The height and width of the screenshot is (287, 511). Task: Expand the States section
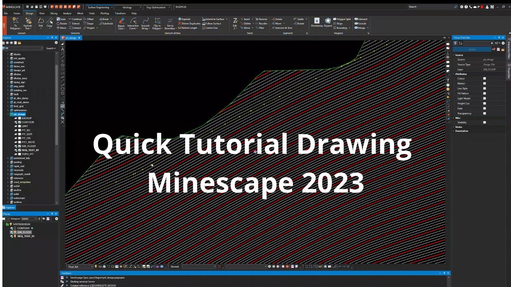coord(454,127)
